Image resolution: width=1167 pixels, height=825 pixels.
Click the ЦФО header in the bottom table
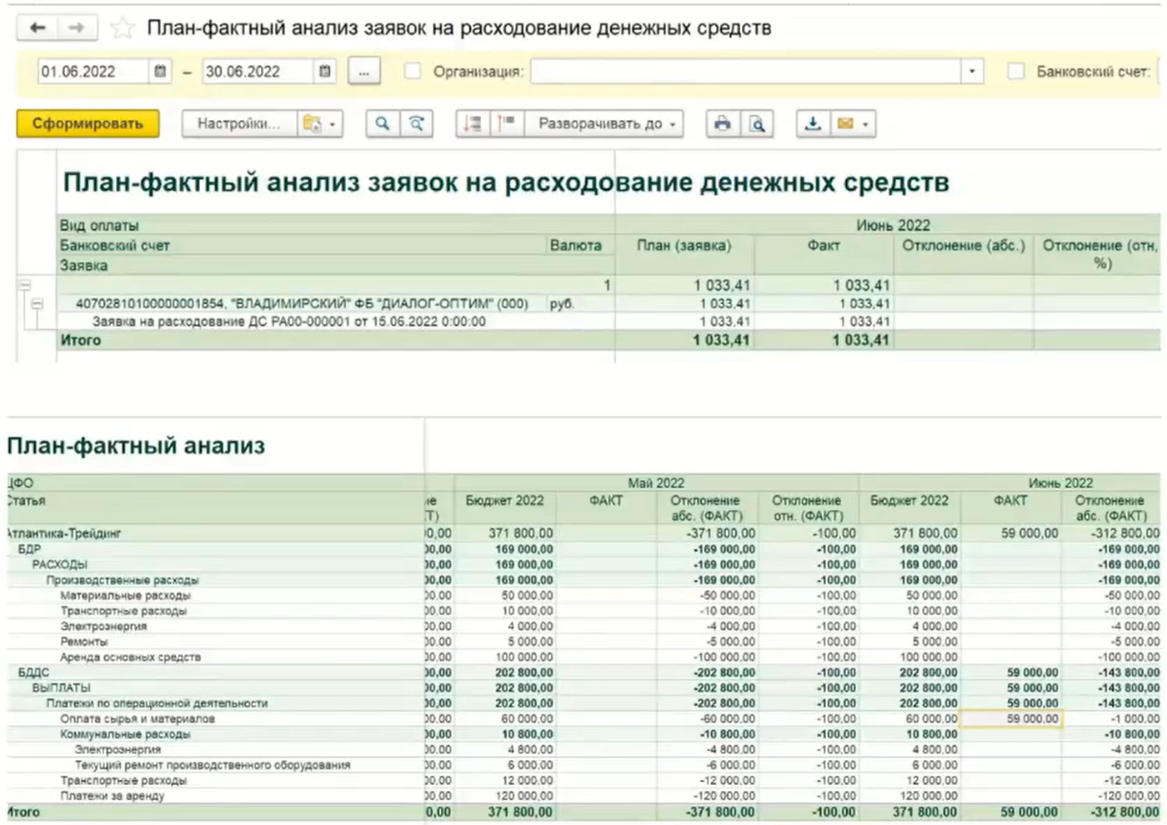tap(20, 483)
